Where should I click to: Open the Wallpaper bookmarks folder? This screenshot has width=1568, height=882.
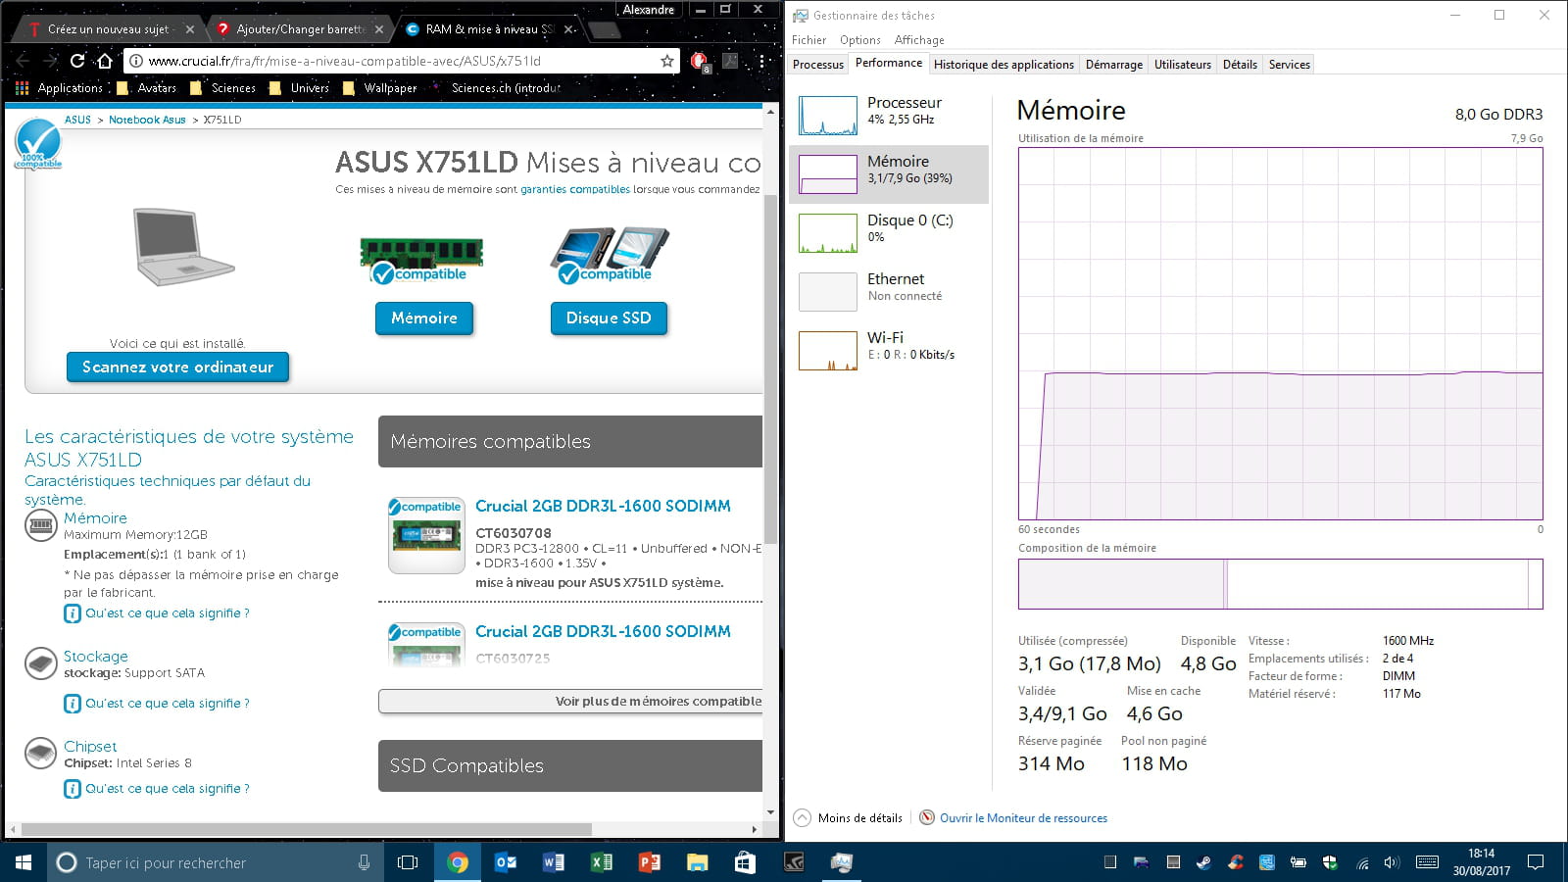(x=379, y=88)
